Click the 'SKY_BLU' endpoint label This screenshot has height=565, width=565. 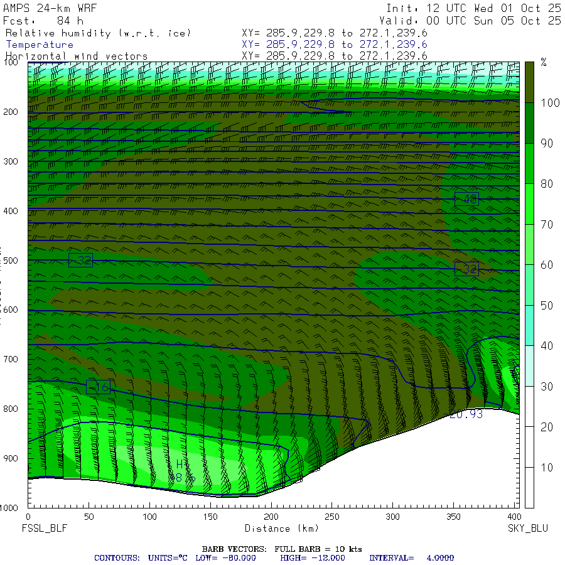click(x=528, y=528)
